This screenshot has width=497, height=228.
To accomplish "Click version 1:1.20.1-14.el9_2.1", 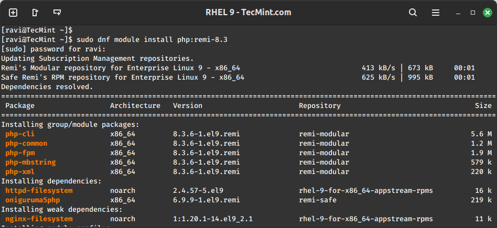I will tap(213, 219).
